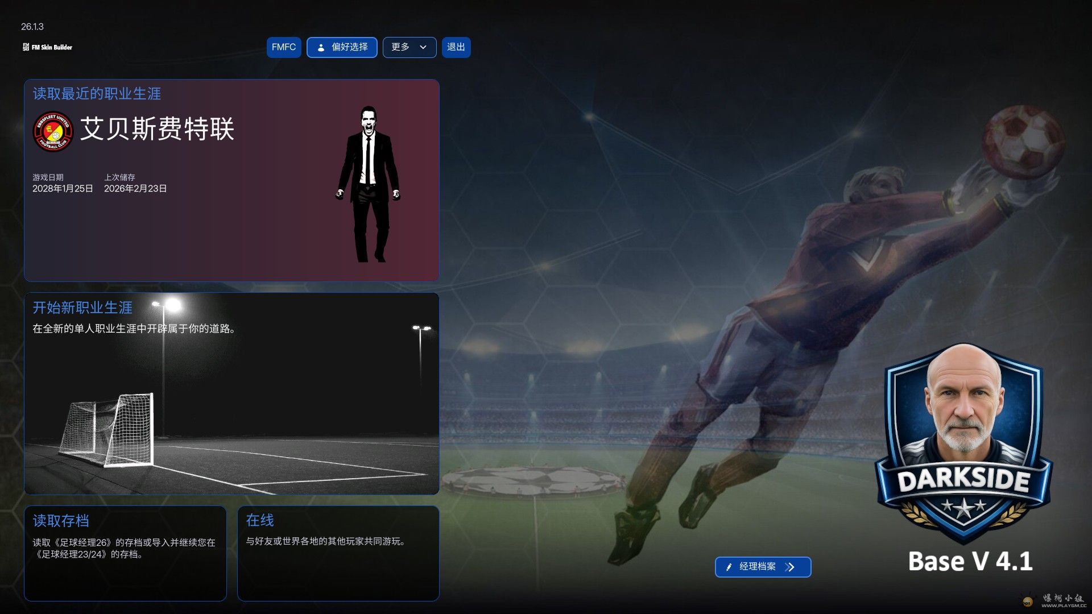Image resolution: width=1092 pixels, height=614 pixels.
Task: Start 开始新职业生涯 from its heading
Action: tap(82, 308)
